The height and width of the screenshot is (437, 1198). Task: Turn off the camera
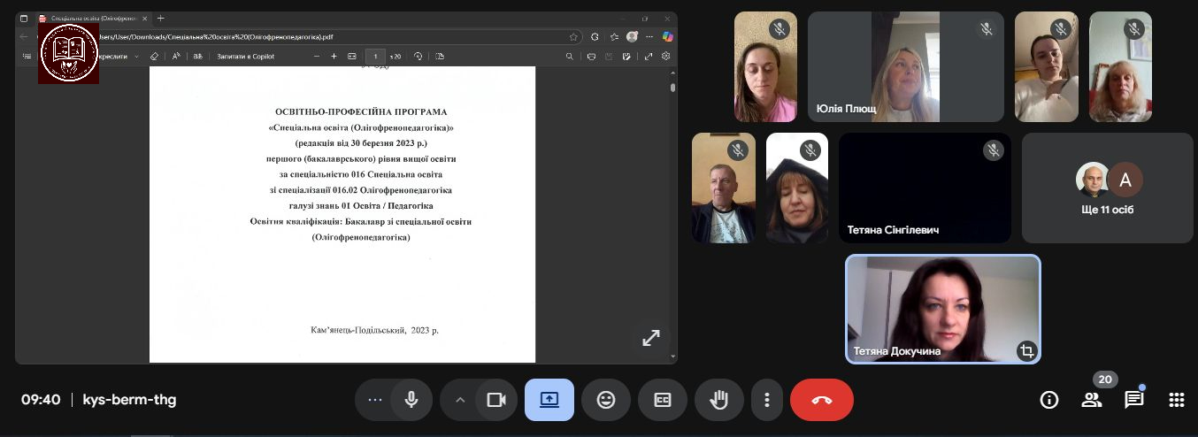point(496,400)
